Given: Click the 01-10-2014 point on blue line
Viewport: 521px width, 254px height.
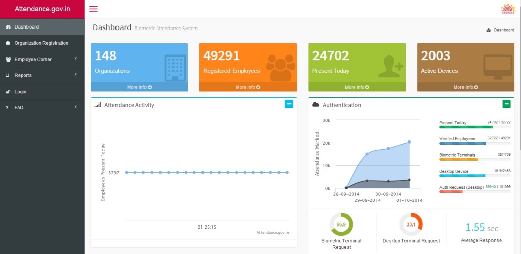Looking at the screenshot, I should [409, 142].
